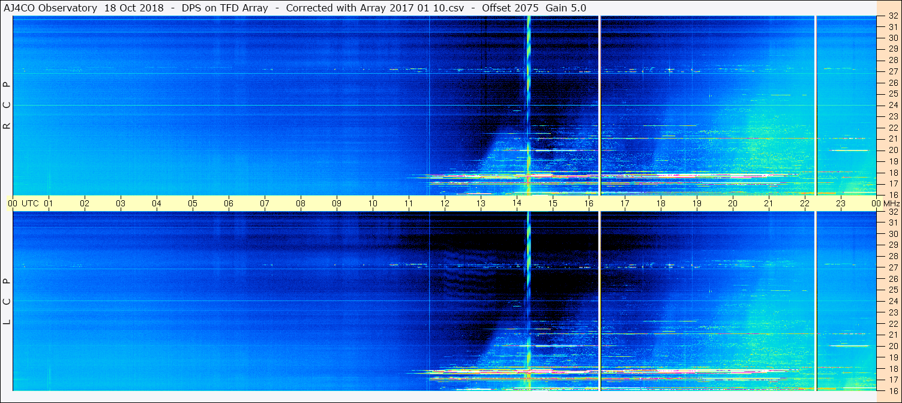Image resolution: width=902 pixels, height=403 pixels.
Task: Click the RCP label beside the upper spectrogram
Action: [x=7, y=106]
